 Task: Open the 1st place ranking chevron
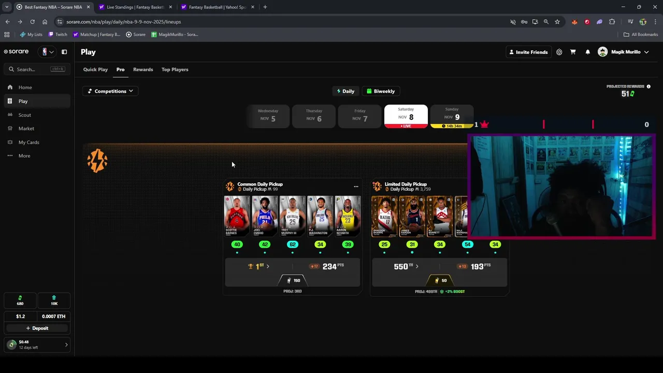[x=267, y=266]
